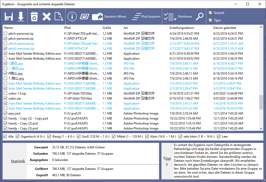Uncheck the Alle size filter
Viewport: 266px width, 182px height.
tap(5, 137)
